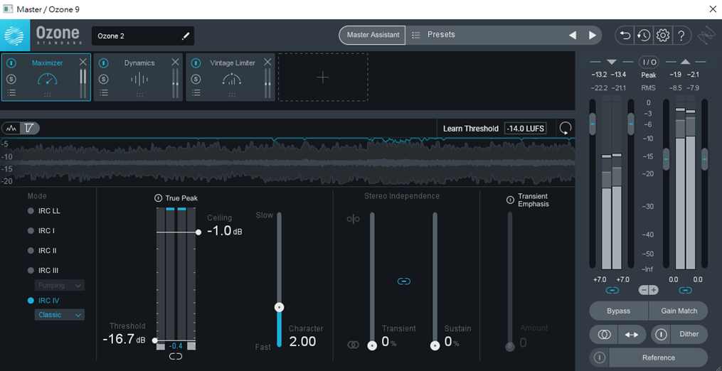Toggle the input gain link icon
This screenshot has height=371, width=722.
coord(612,291)
